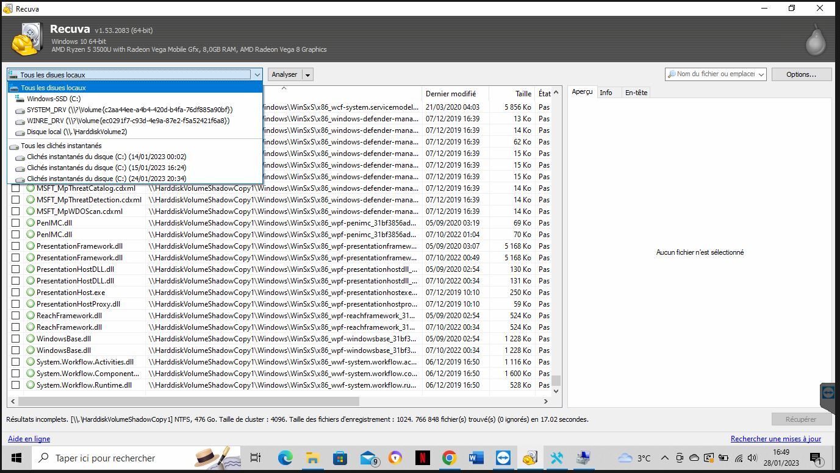Open Task View from the taskbar
Screen dimensions: 840x473
pos(256,458)
